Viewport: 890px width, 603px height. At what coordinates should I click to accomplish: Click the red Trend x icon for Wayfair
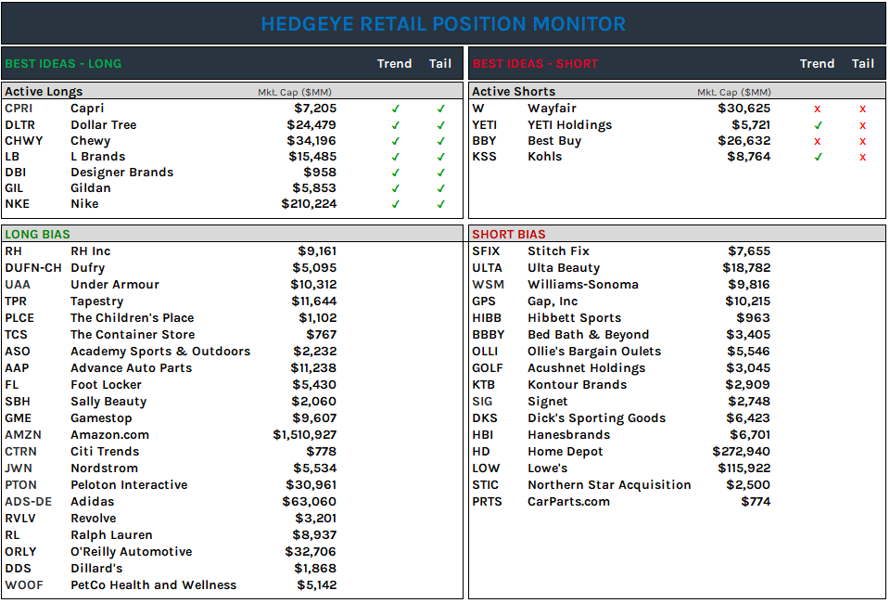818,108
